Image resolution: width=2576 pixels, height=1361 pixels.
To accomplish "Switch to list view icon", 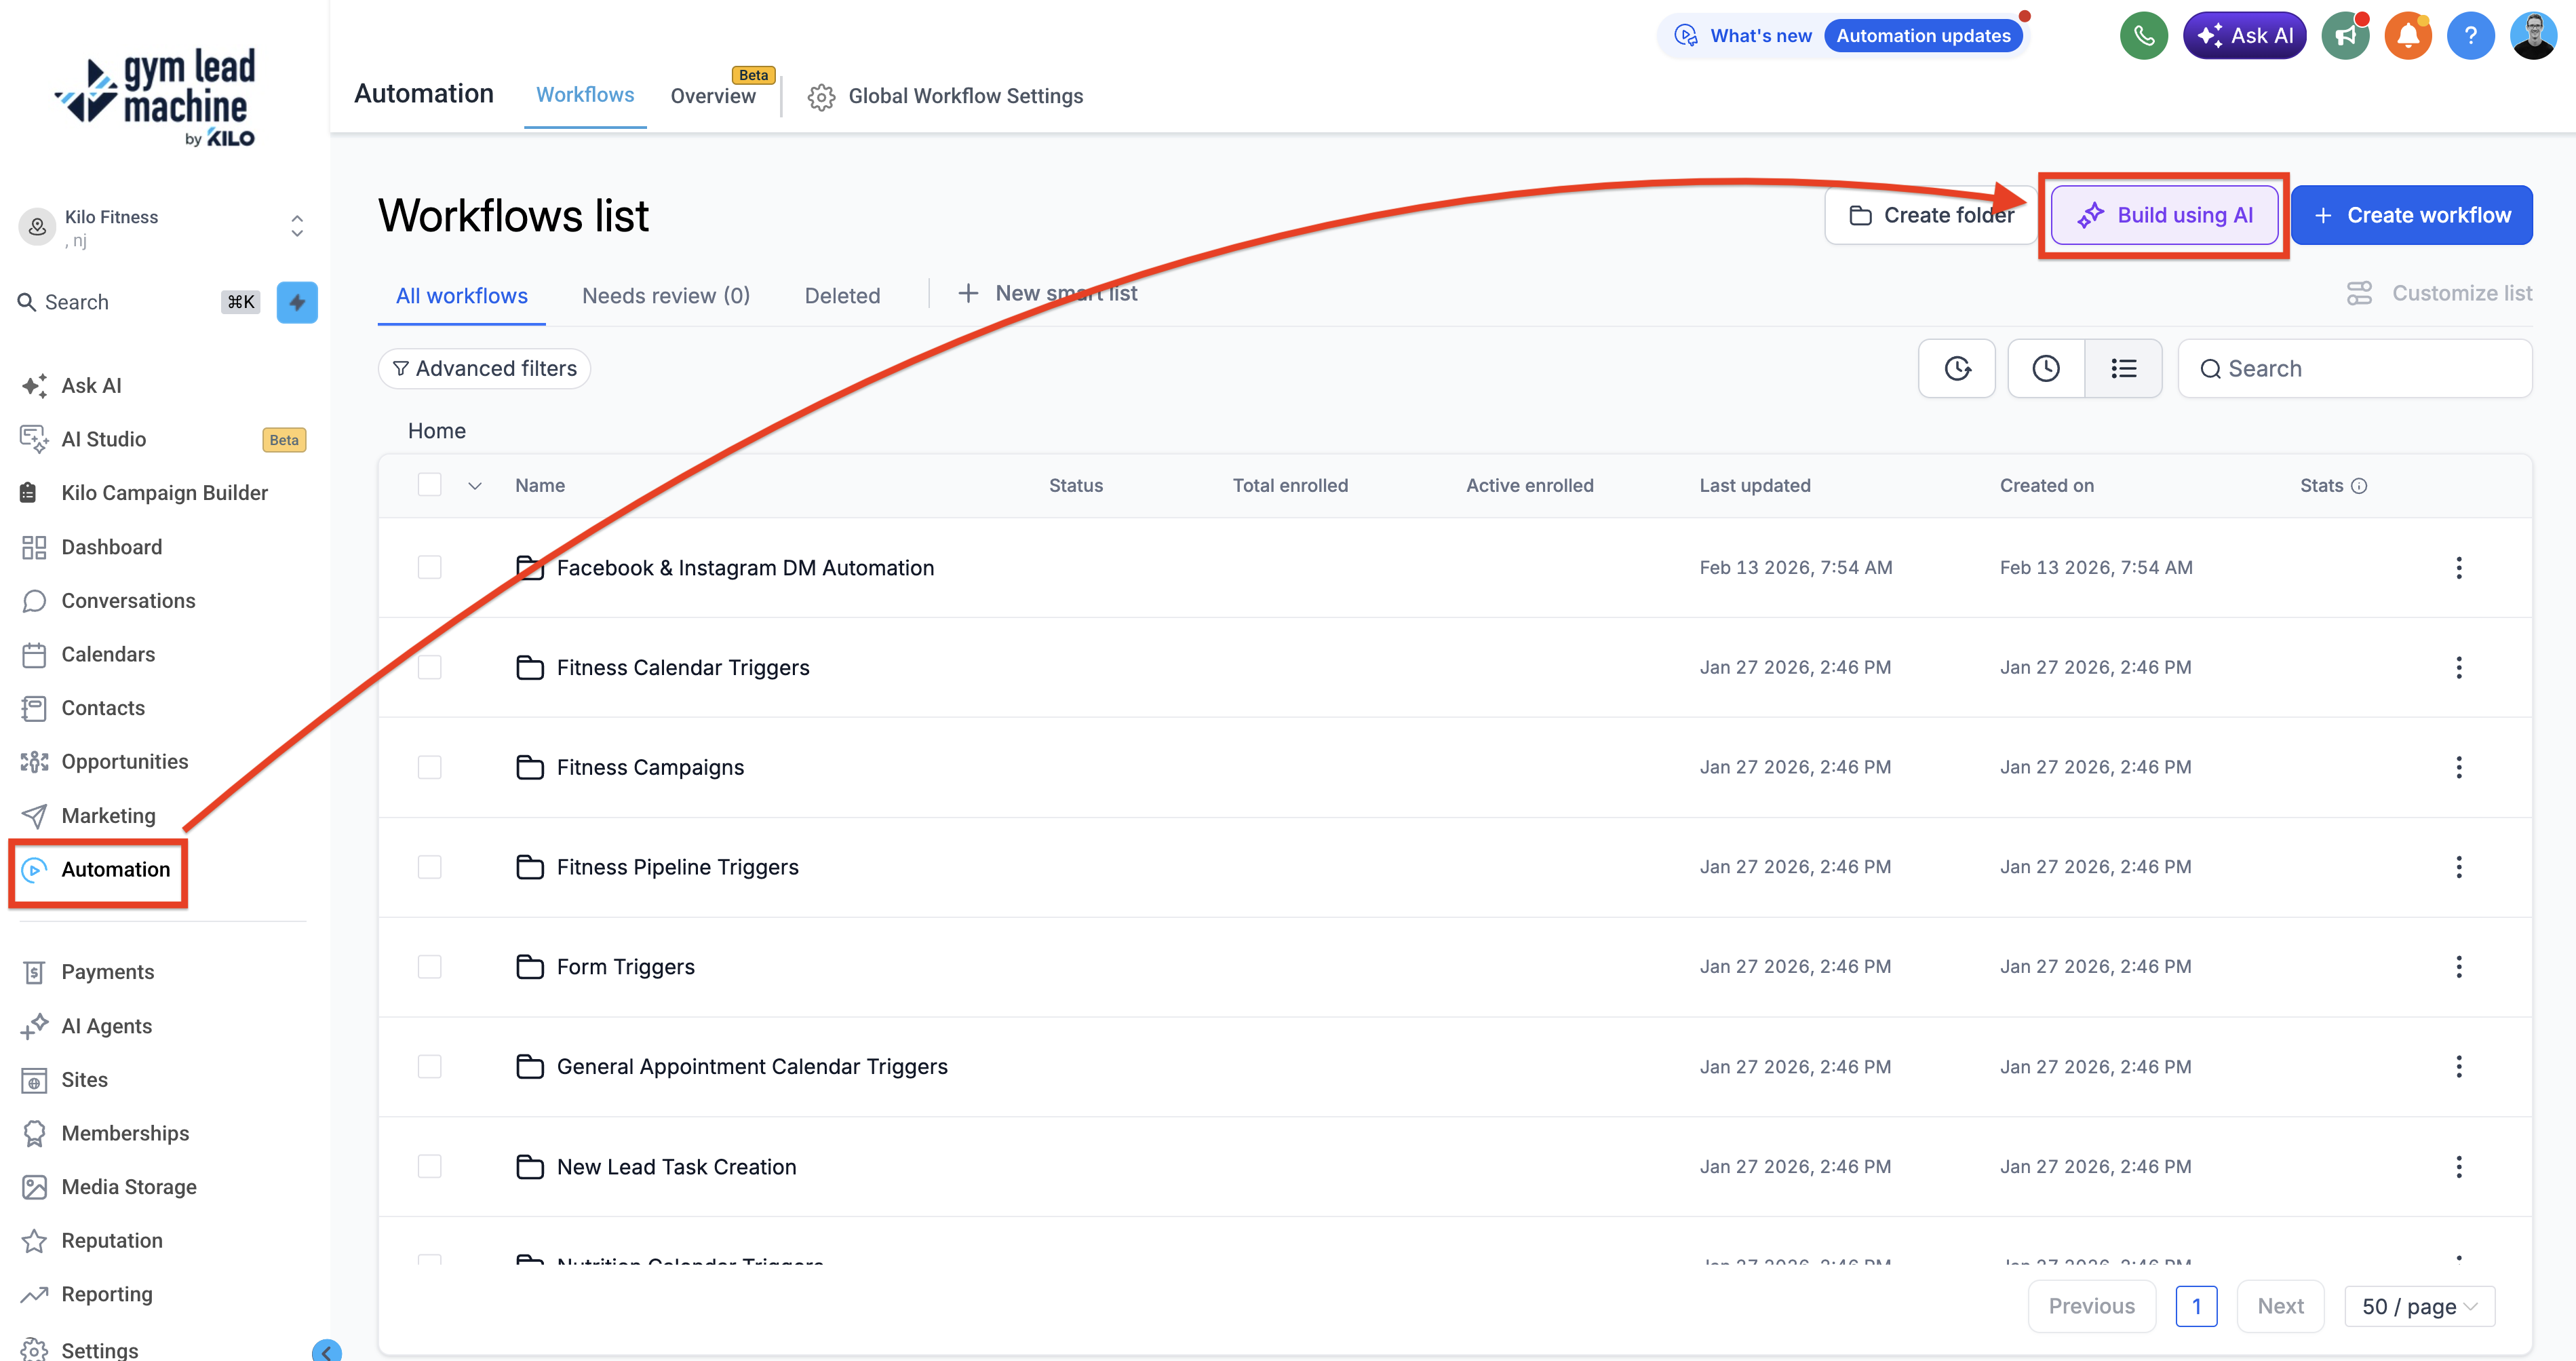I will (x=2123, y=369).
